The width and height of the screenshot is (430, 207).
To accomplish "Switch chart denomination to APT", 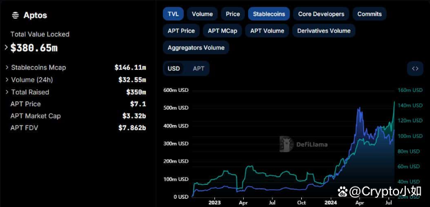I will 198,69.
